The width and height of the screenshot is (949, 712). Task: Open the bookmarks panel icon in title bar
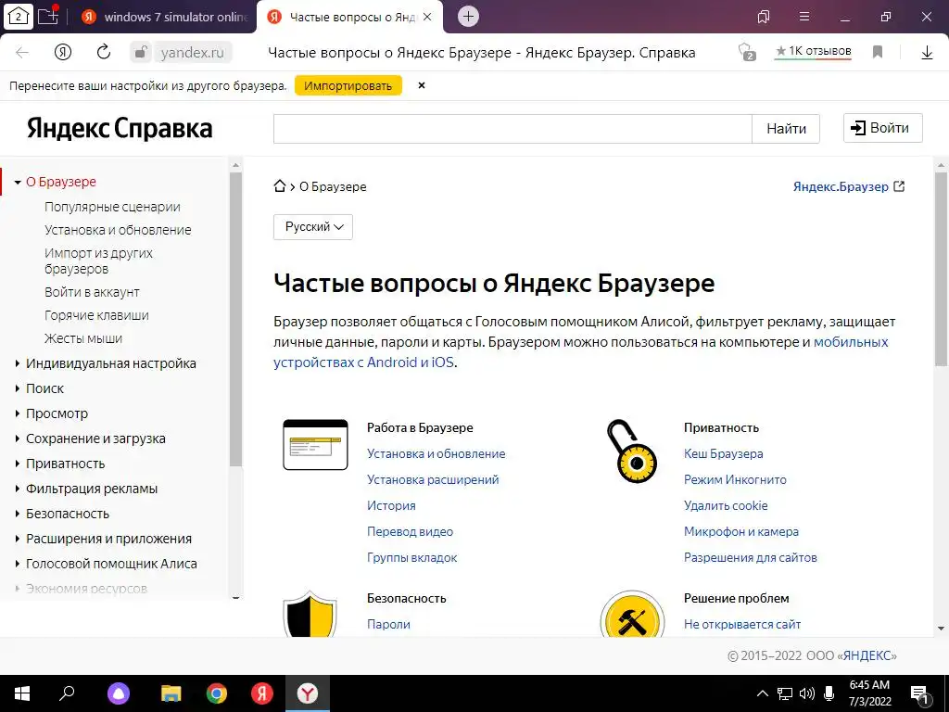coord(764,17)
